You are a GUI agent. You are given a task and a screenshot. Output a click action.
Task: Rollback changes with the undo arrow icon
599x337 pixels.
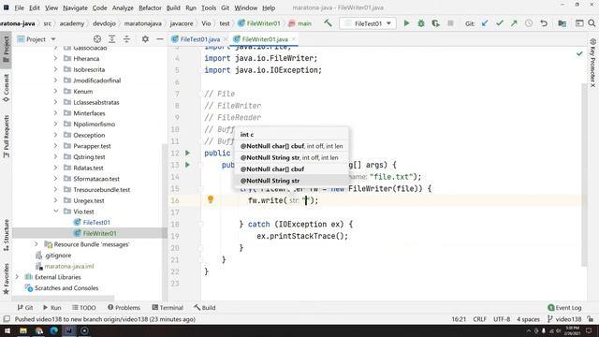544,23
